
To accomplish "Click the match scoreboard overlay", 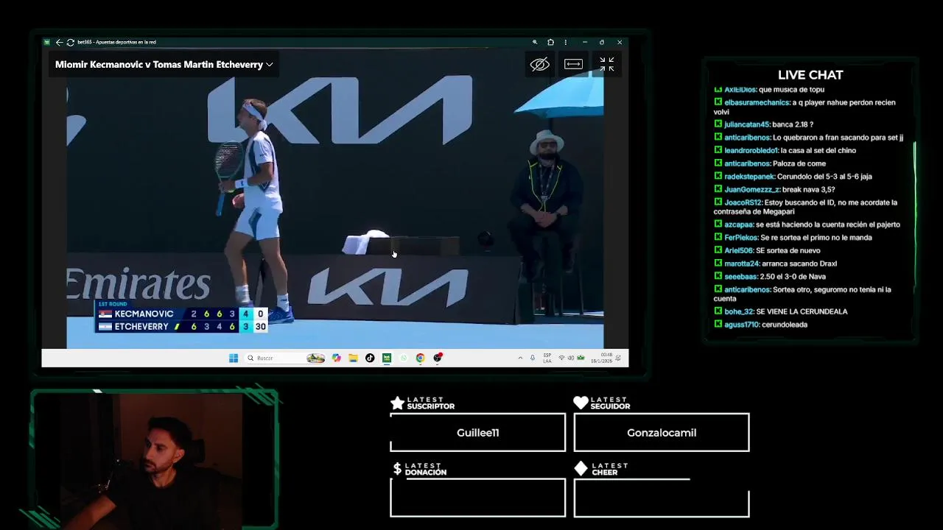I will coord(181,317).
